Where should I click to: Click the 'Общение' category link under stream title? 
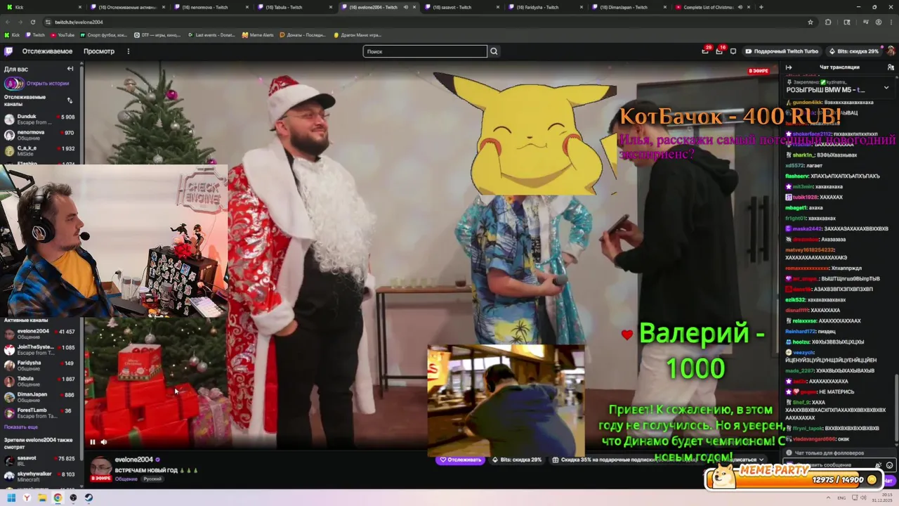click(126, 479)
